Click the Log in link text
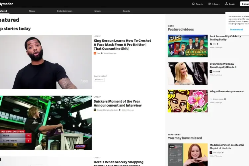The image size is (249, 166). (x=232, y=4)
